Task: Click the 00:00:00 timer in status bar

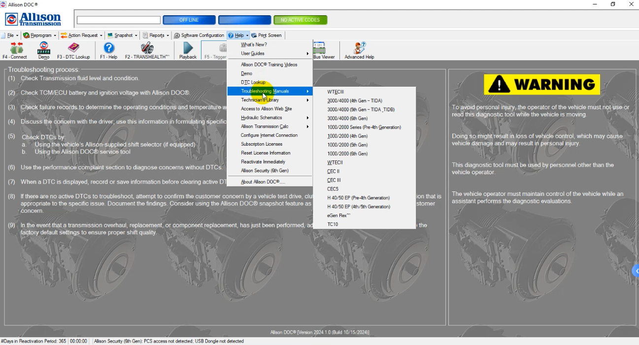Action: (x=79, y=341)
